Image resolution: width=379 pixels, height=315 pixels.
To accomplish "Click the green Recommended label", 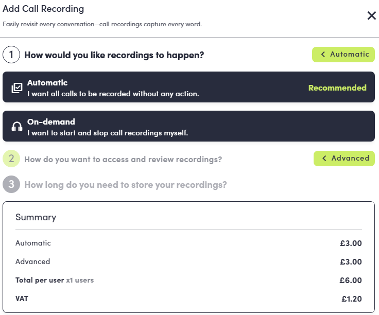I will pyautogui.click(x=337, y=88).
